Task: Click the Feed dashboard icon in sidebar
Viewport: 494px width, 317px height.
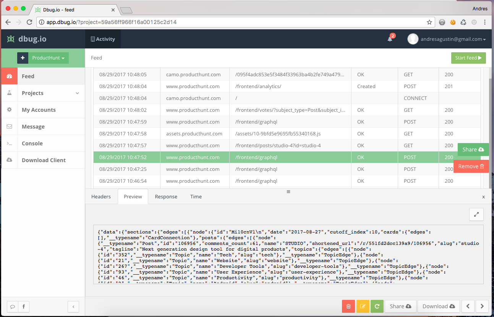Action: (x=10, y=76)
